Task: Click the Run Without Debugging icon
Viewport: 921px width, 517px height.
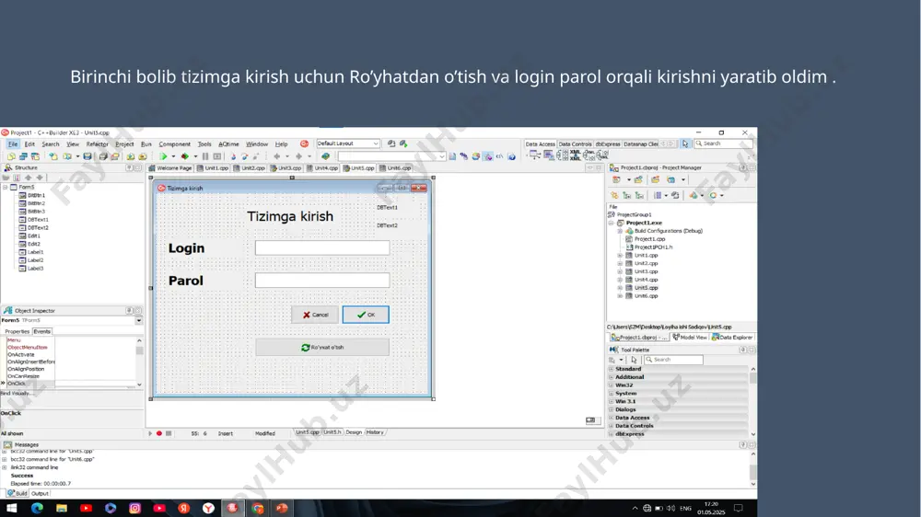Action: click(x=185, y=156)
